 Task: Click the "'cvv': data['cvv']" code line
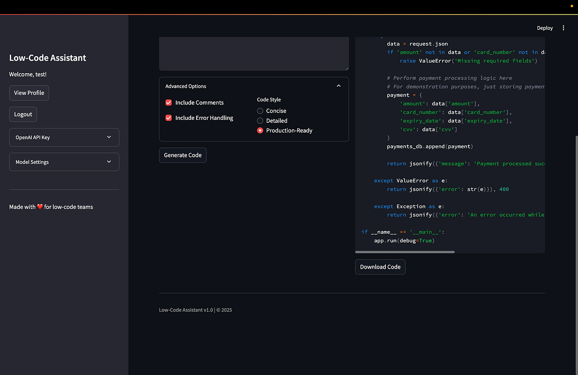coord(428,129)
